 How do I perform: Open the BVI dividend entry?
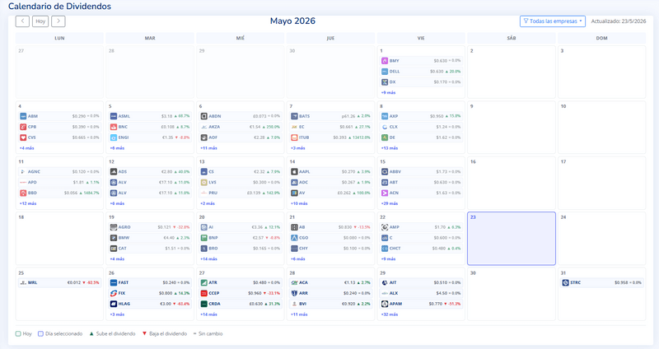pyautogui.click(x=331, y=304)
